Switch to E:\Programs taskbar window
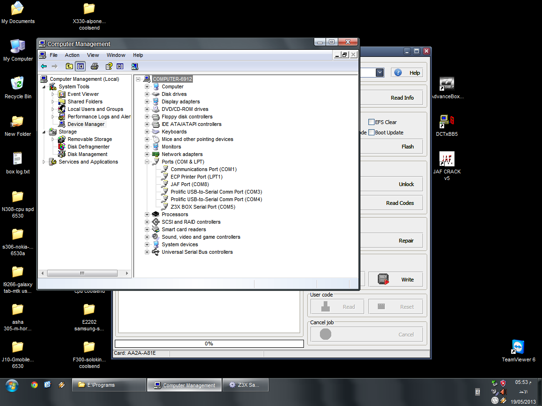542x406 pixels. (x=109, y=384)
